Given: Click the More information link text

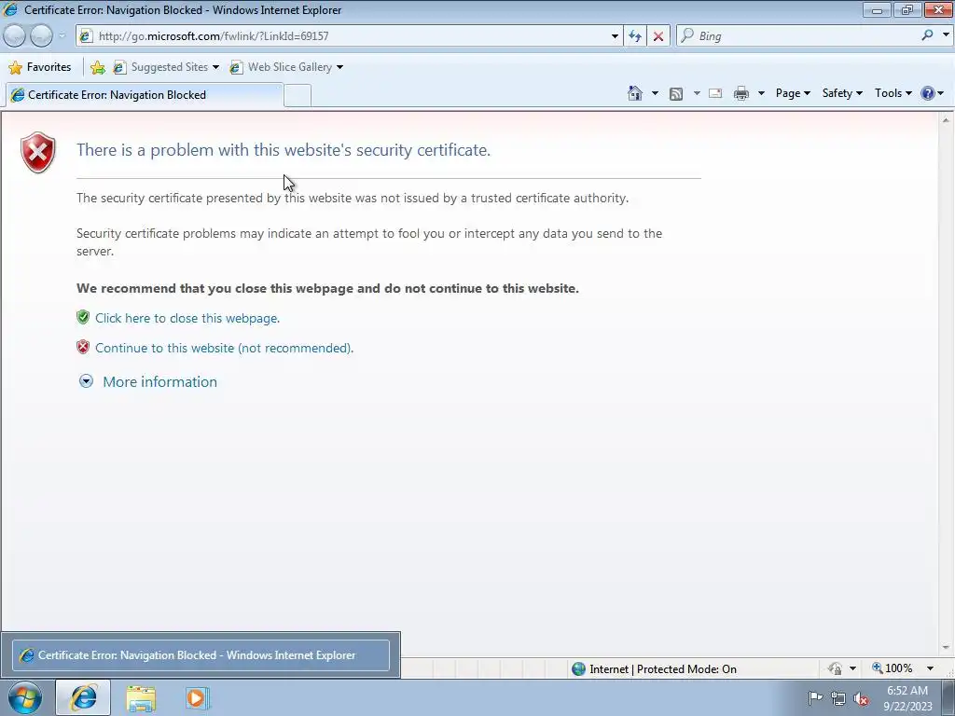Looking at the screenshot, I should click(x=160, y=381).
